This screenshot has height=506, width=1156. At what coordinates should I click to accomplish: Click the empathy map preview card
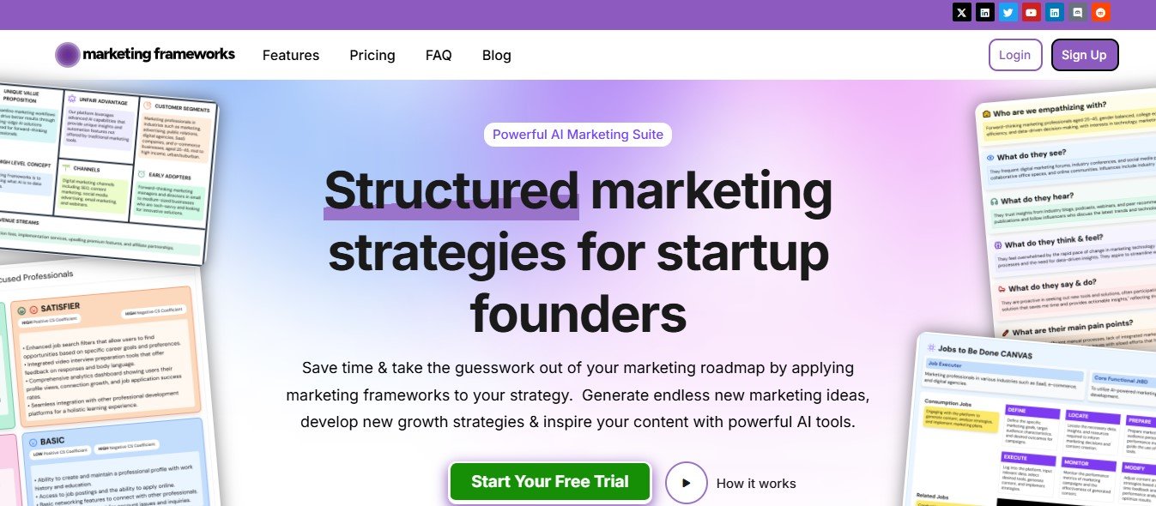pyautogui.click(x=1068, y=214)
